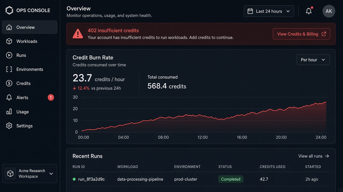Click the Completed status badge
Image resolution: width=343 pixels, height=192 pixels.
pyautogui.click(x=231, y=179)
